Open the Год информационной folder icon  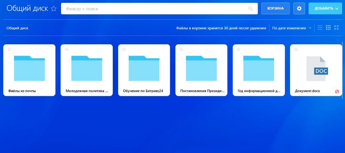pyautogui.click(x=258, y=68)
